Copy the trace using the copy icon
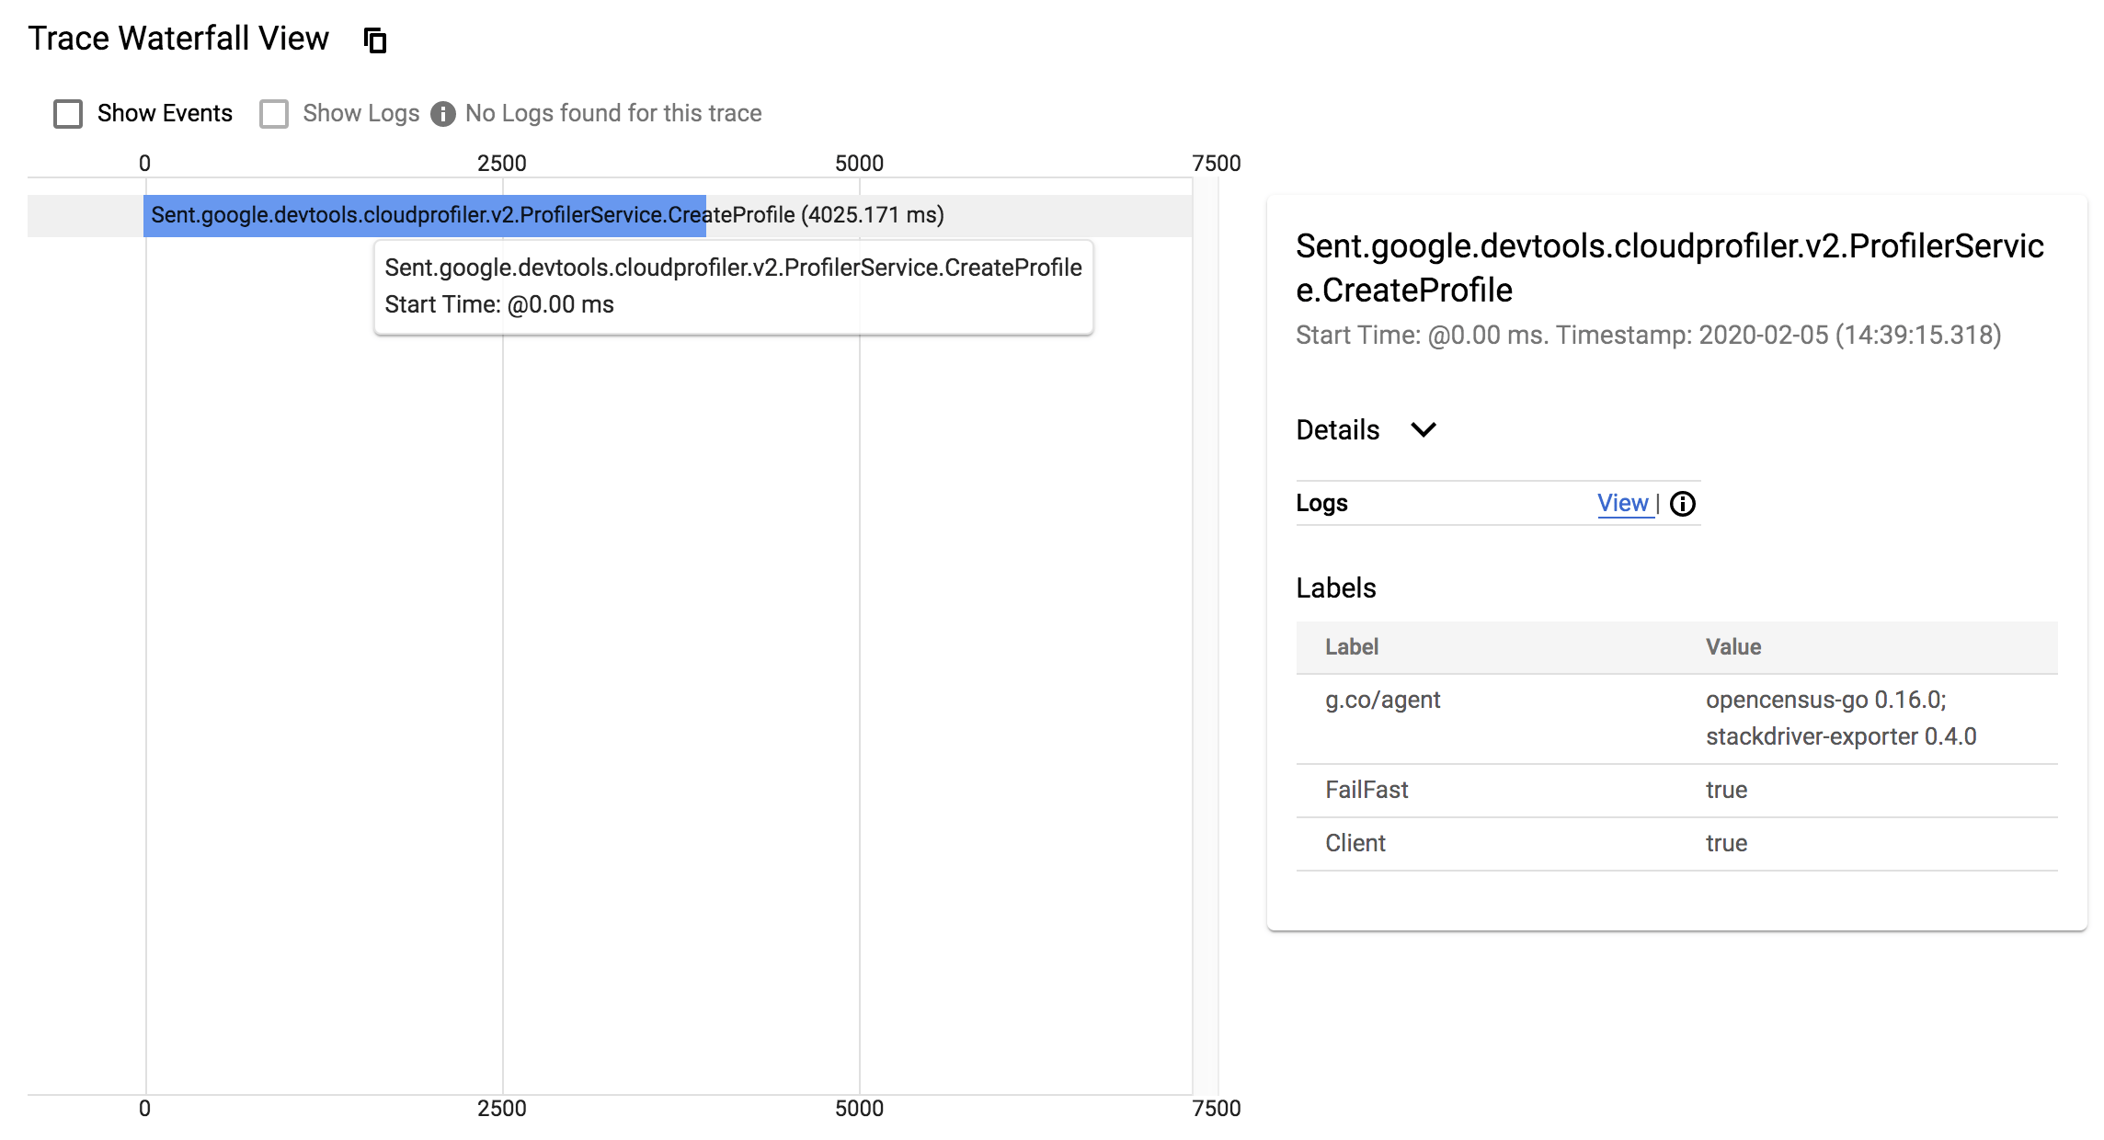 (x=374, y=40)
